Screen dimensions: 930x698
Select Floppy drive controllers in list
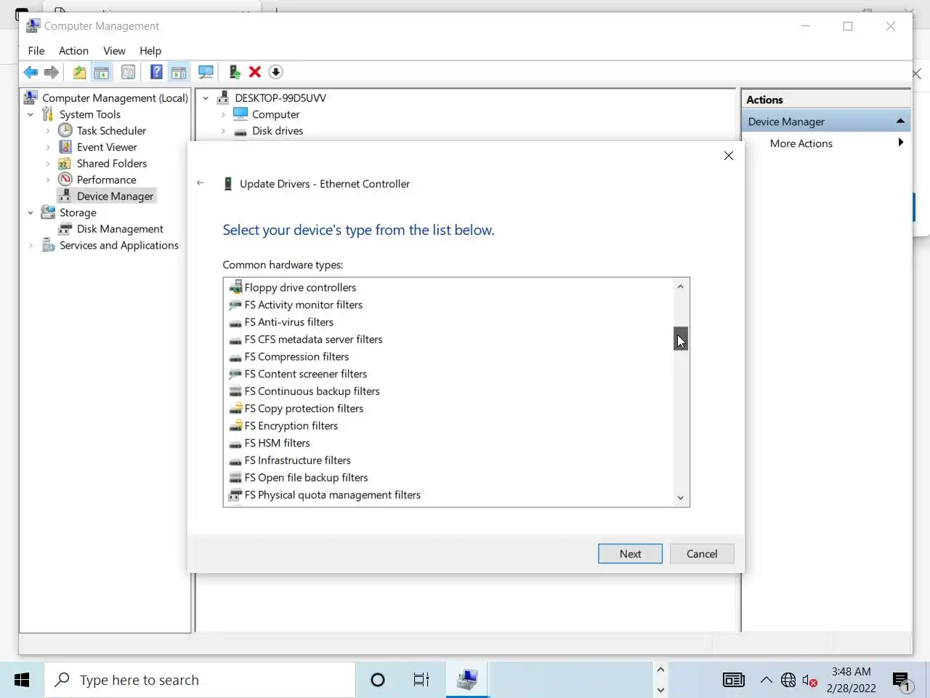(x=300, y=287)
